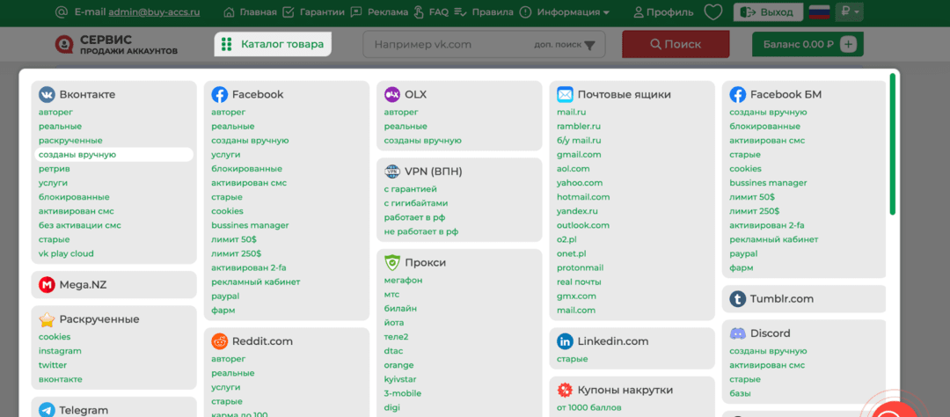Select gmail.com under Почтовые ящики
The height and width of the screenshot is (417, 950).
[x=579, y=155]
